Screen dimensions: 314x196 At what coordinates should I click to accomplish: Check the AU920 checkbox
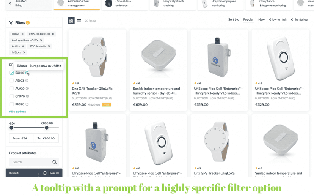[12, 89]
